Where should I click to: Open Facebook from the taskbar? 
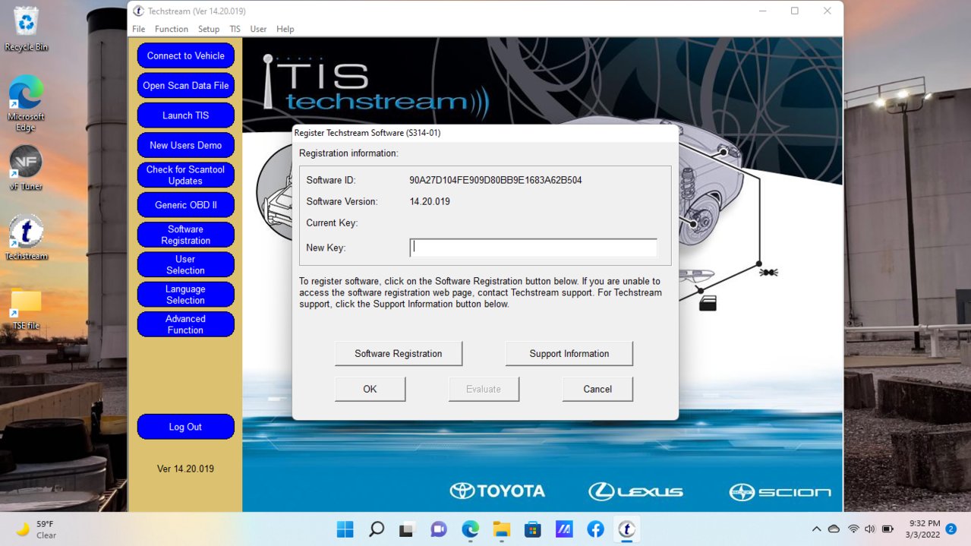(595, 529)
